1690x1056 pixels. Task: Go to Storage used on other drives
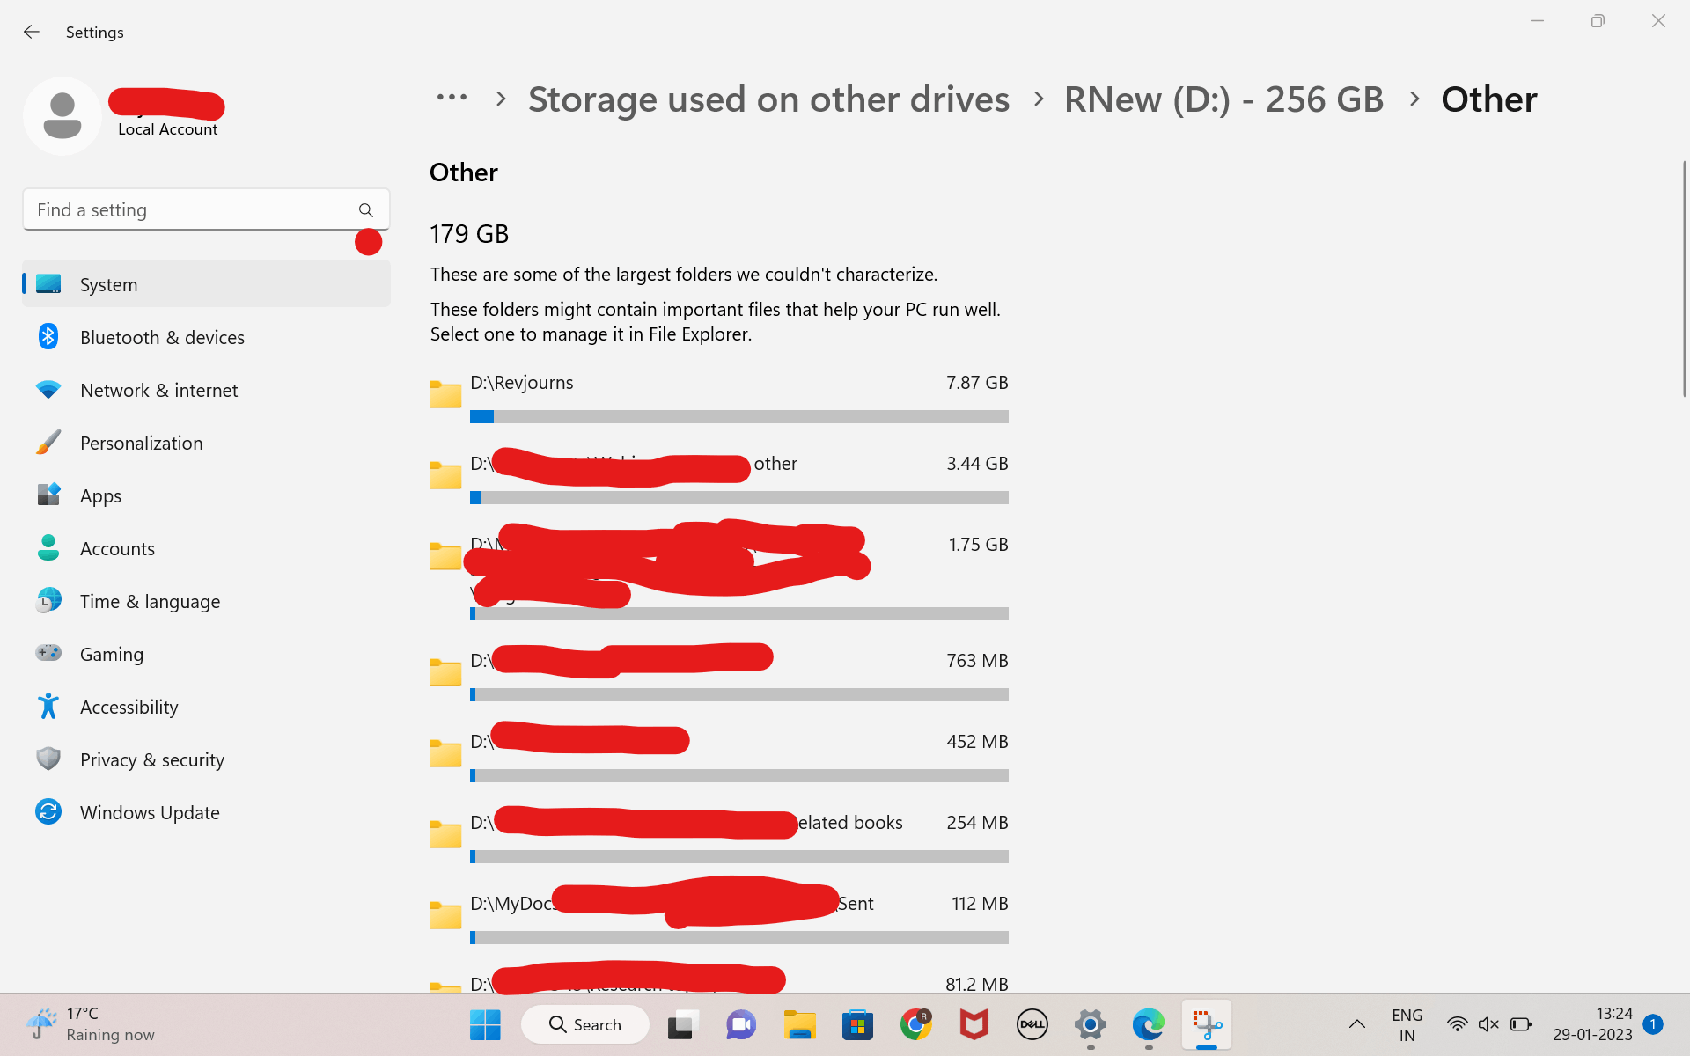[x=768, y=99]
